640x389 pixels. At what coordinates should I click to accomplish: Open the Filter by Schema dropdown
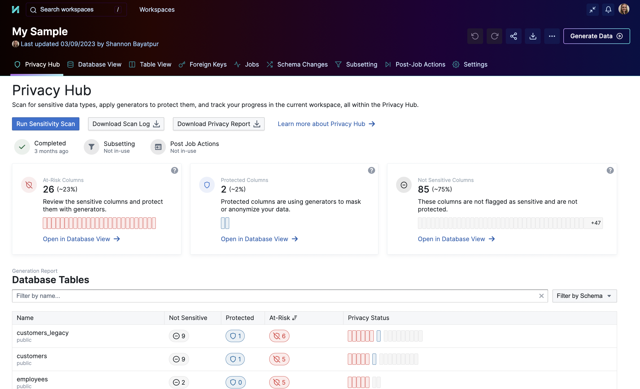(x=584, y=296)
